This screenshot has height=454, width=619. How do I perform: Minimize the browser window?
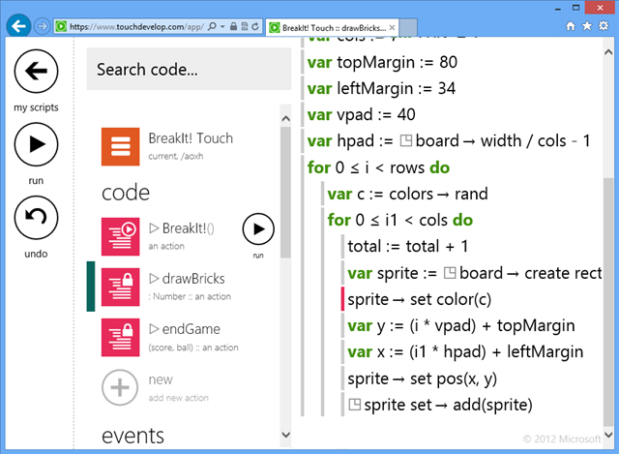[x=558, y=8]
